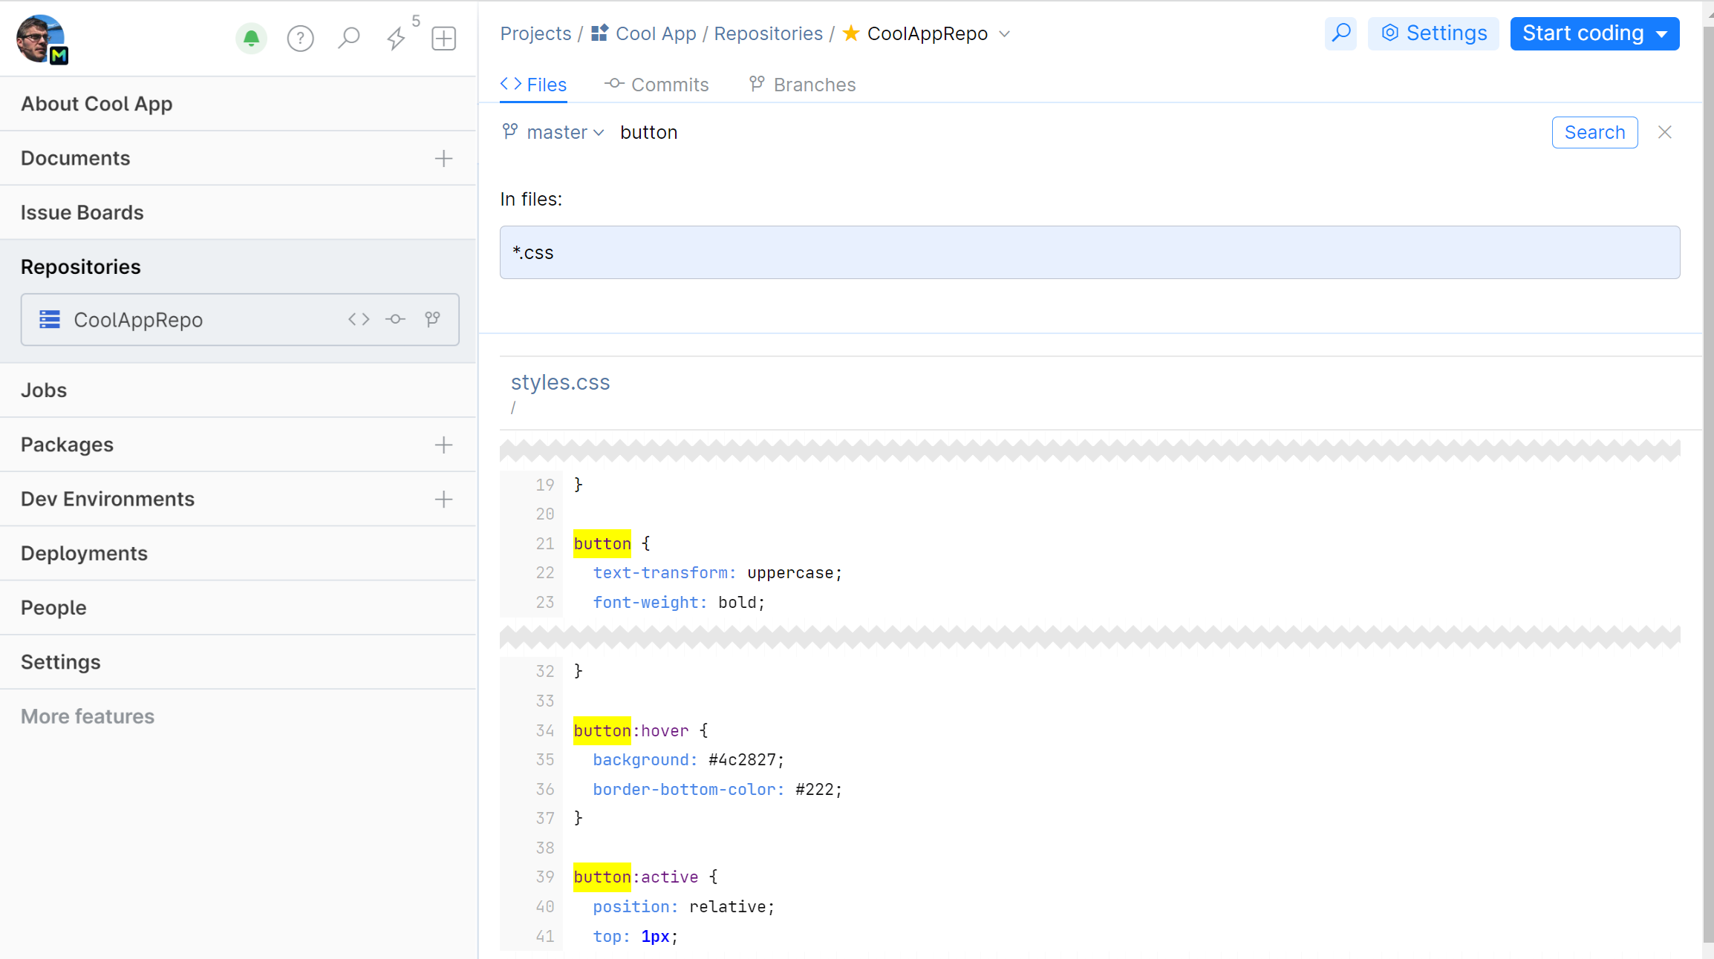The width and height of the screenshot is (1714, 959).
Task: Click the star icon beside CoolAppRepo breadcrumb
Action: [x=850, y=33]
